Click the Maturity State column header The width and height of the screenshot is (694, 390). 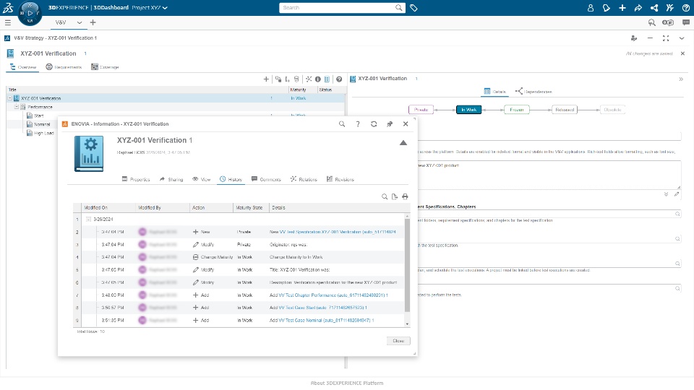pos(251,208)
